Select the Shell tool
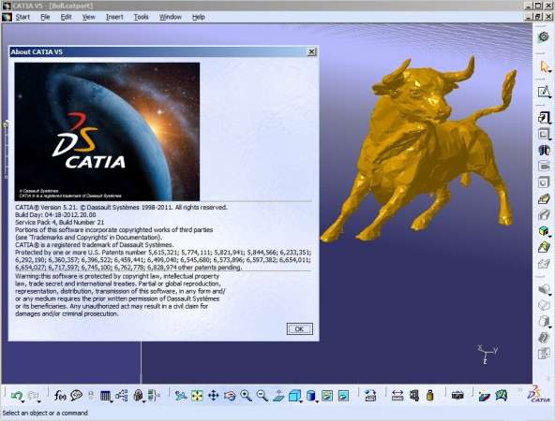Screen dimensions: 555x421 544,338
